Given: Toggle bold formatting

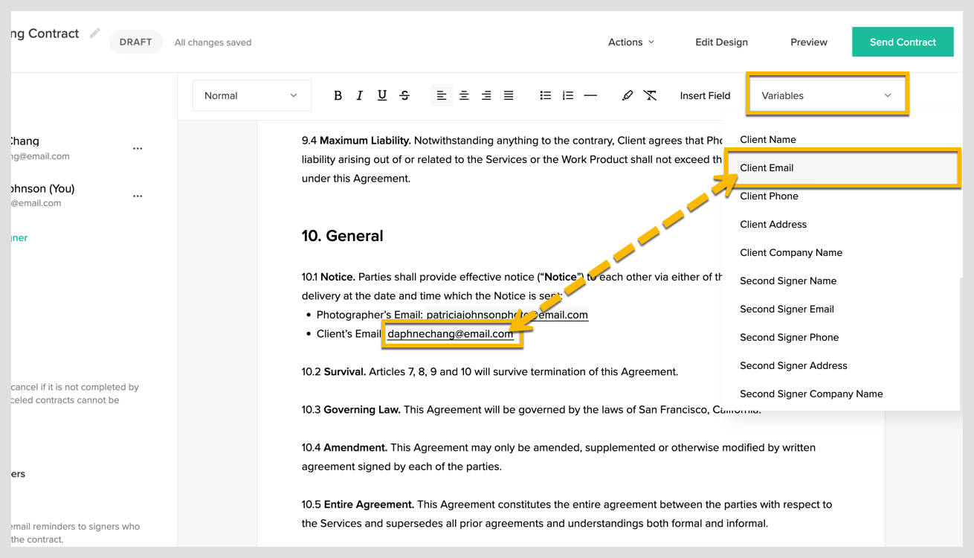Looking at the screenshot, I should 338,95.
